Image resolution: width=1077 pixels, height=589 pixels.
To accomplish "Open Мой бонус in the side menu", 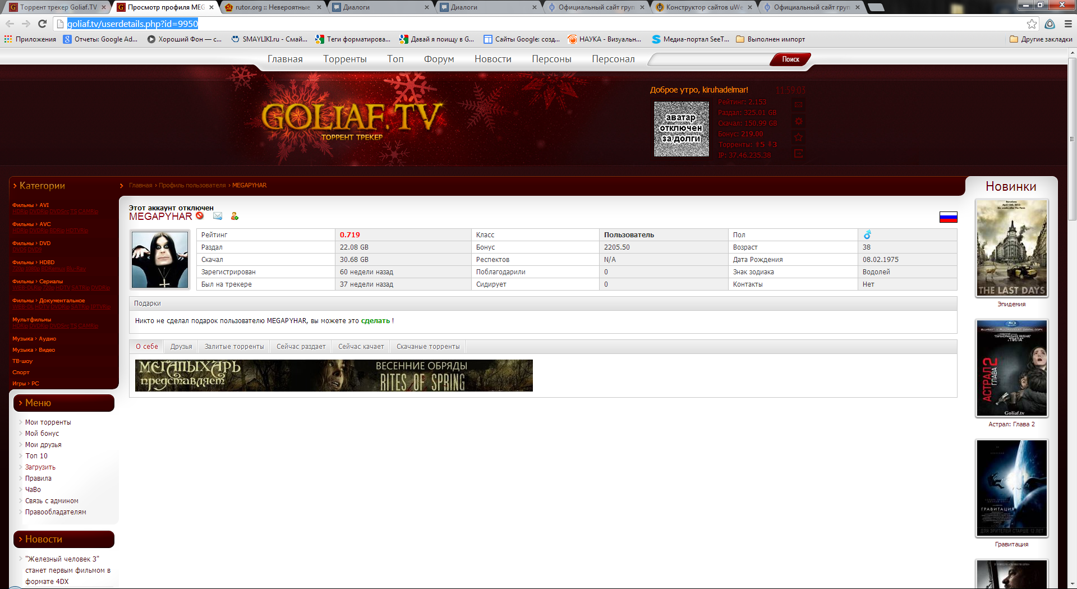I will tap(42, 434).
